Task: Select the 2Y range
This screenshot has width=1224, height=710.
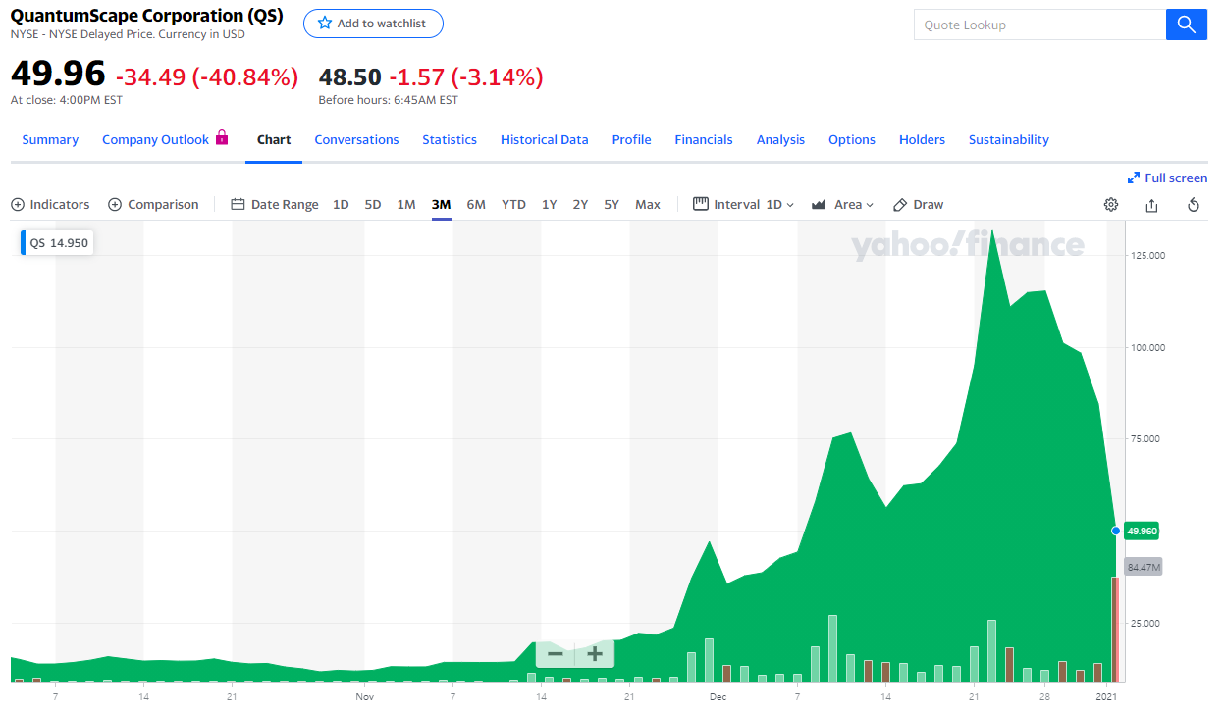Action: coord(580,205)
